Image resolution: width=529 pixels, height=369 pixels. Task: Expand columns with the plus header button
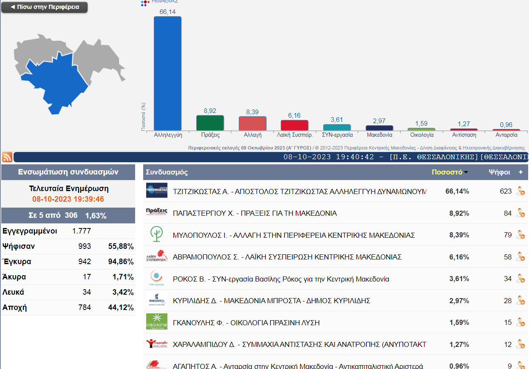point(521,172)
